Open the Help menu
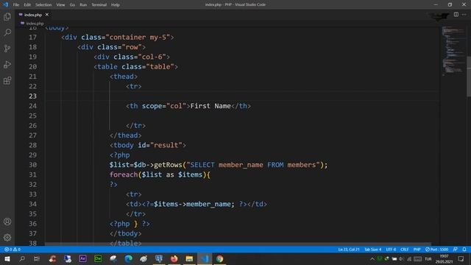Screen dimensions: 471x265 click(x=116, y=4)
